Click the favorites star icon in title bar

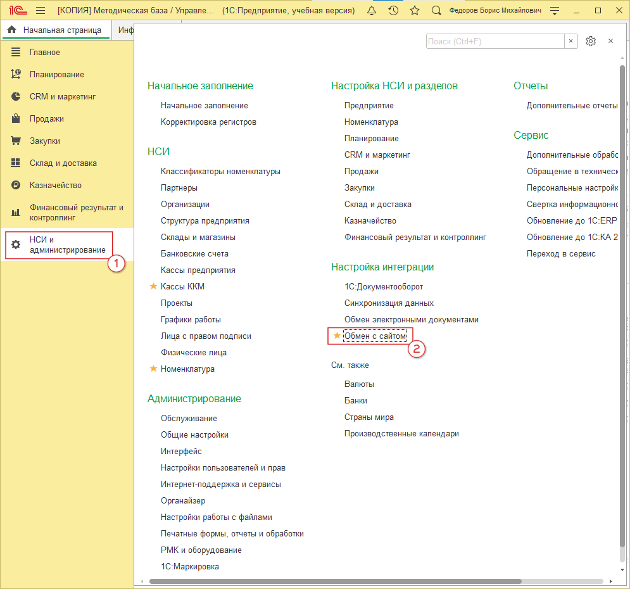415,11
